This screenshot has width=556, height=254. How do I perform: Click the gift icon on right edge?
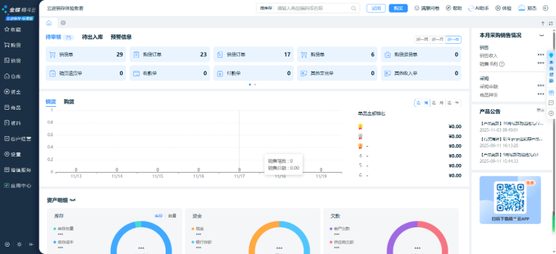pos(551,92)
